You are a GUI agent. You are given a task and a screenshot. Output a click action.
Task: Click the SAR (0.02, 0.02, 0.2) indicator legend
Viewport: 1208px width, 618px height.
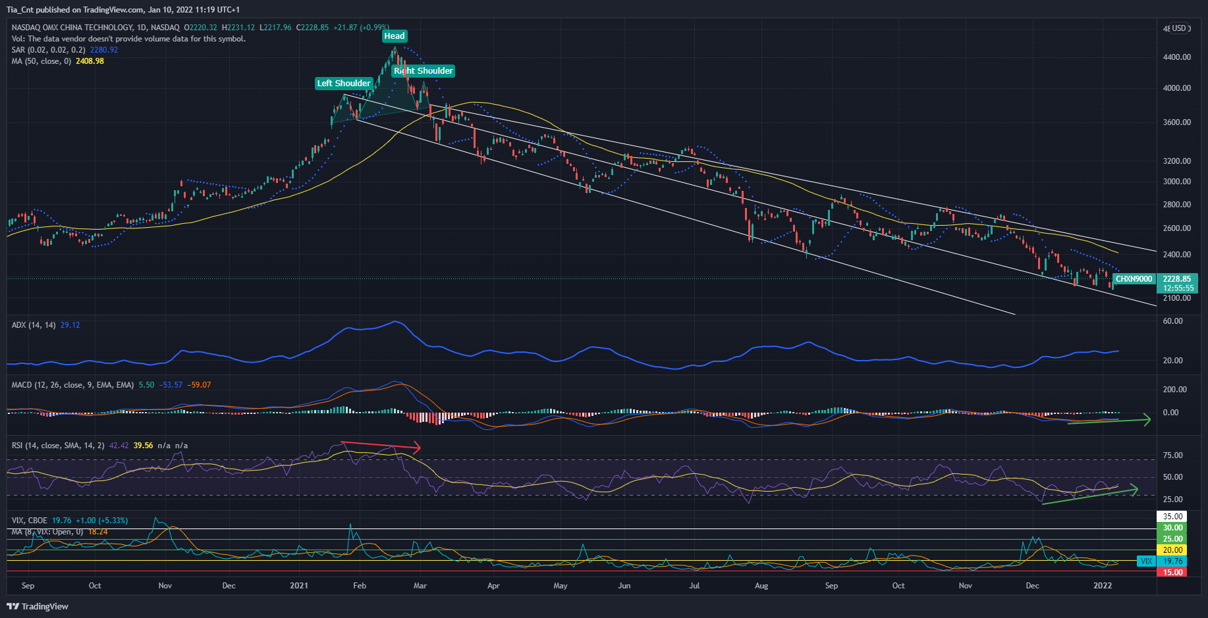coord(48,50)
